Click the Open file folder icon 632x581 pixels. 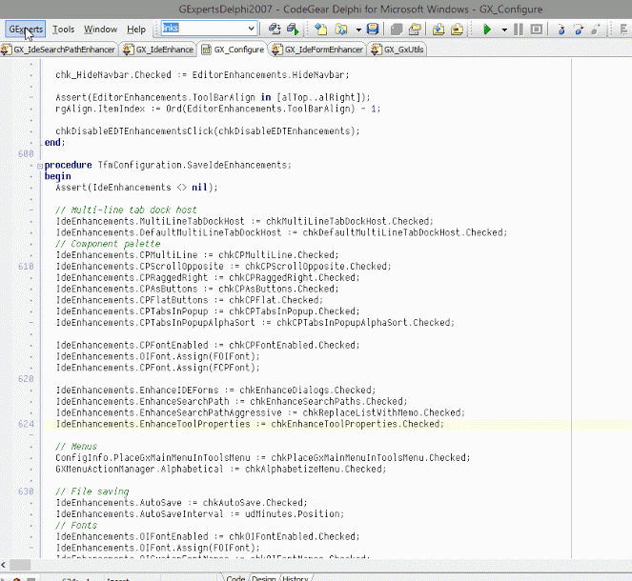coord(340,30)
